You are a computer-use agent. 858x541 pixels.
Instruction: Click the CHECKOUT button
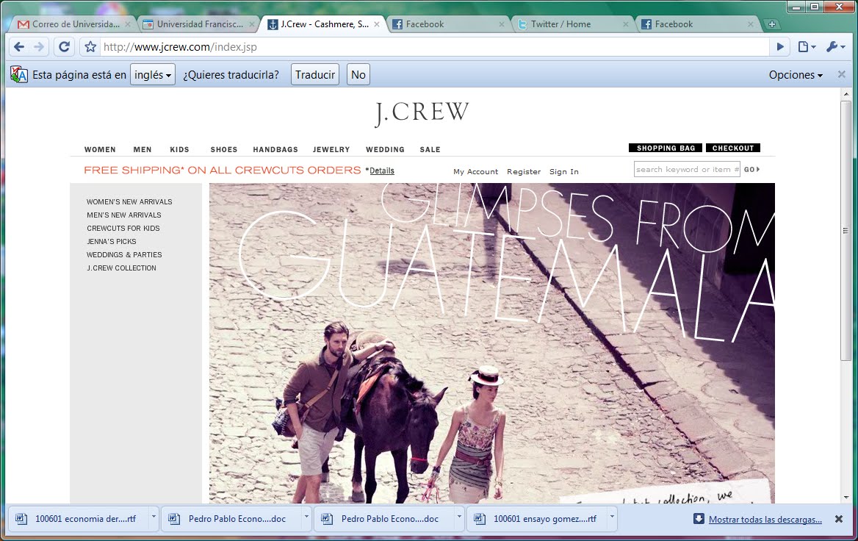[733, 148]
